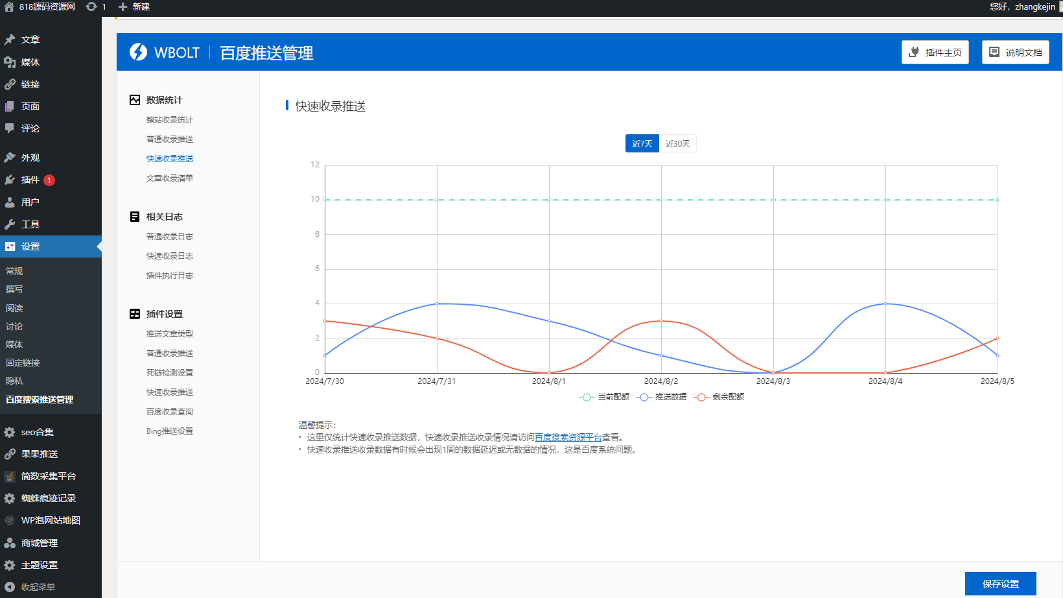Collapse menu using 收起菜单 arrow icon
Screen dimensions: 1063x598
(10, 587)
